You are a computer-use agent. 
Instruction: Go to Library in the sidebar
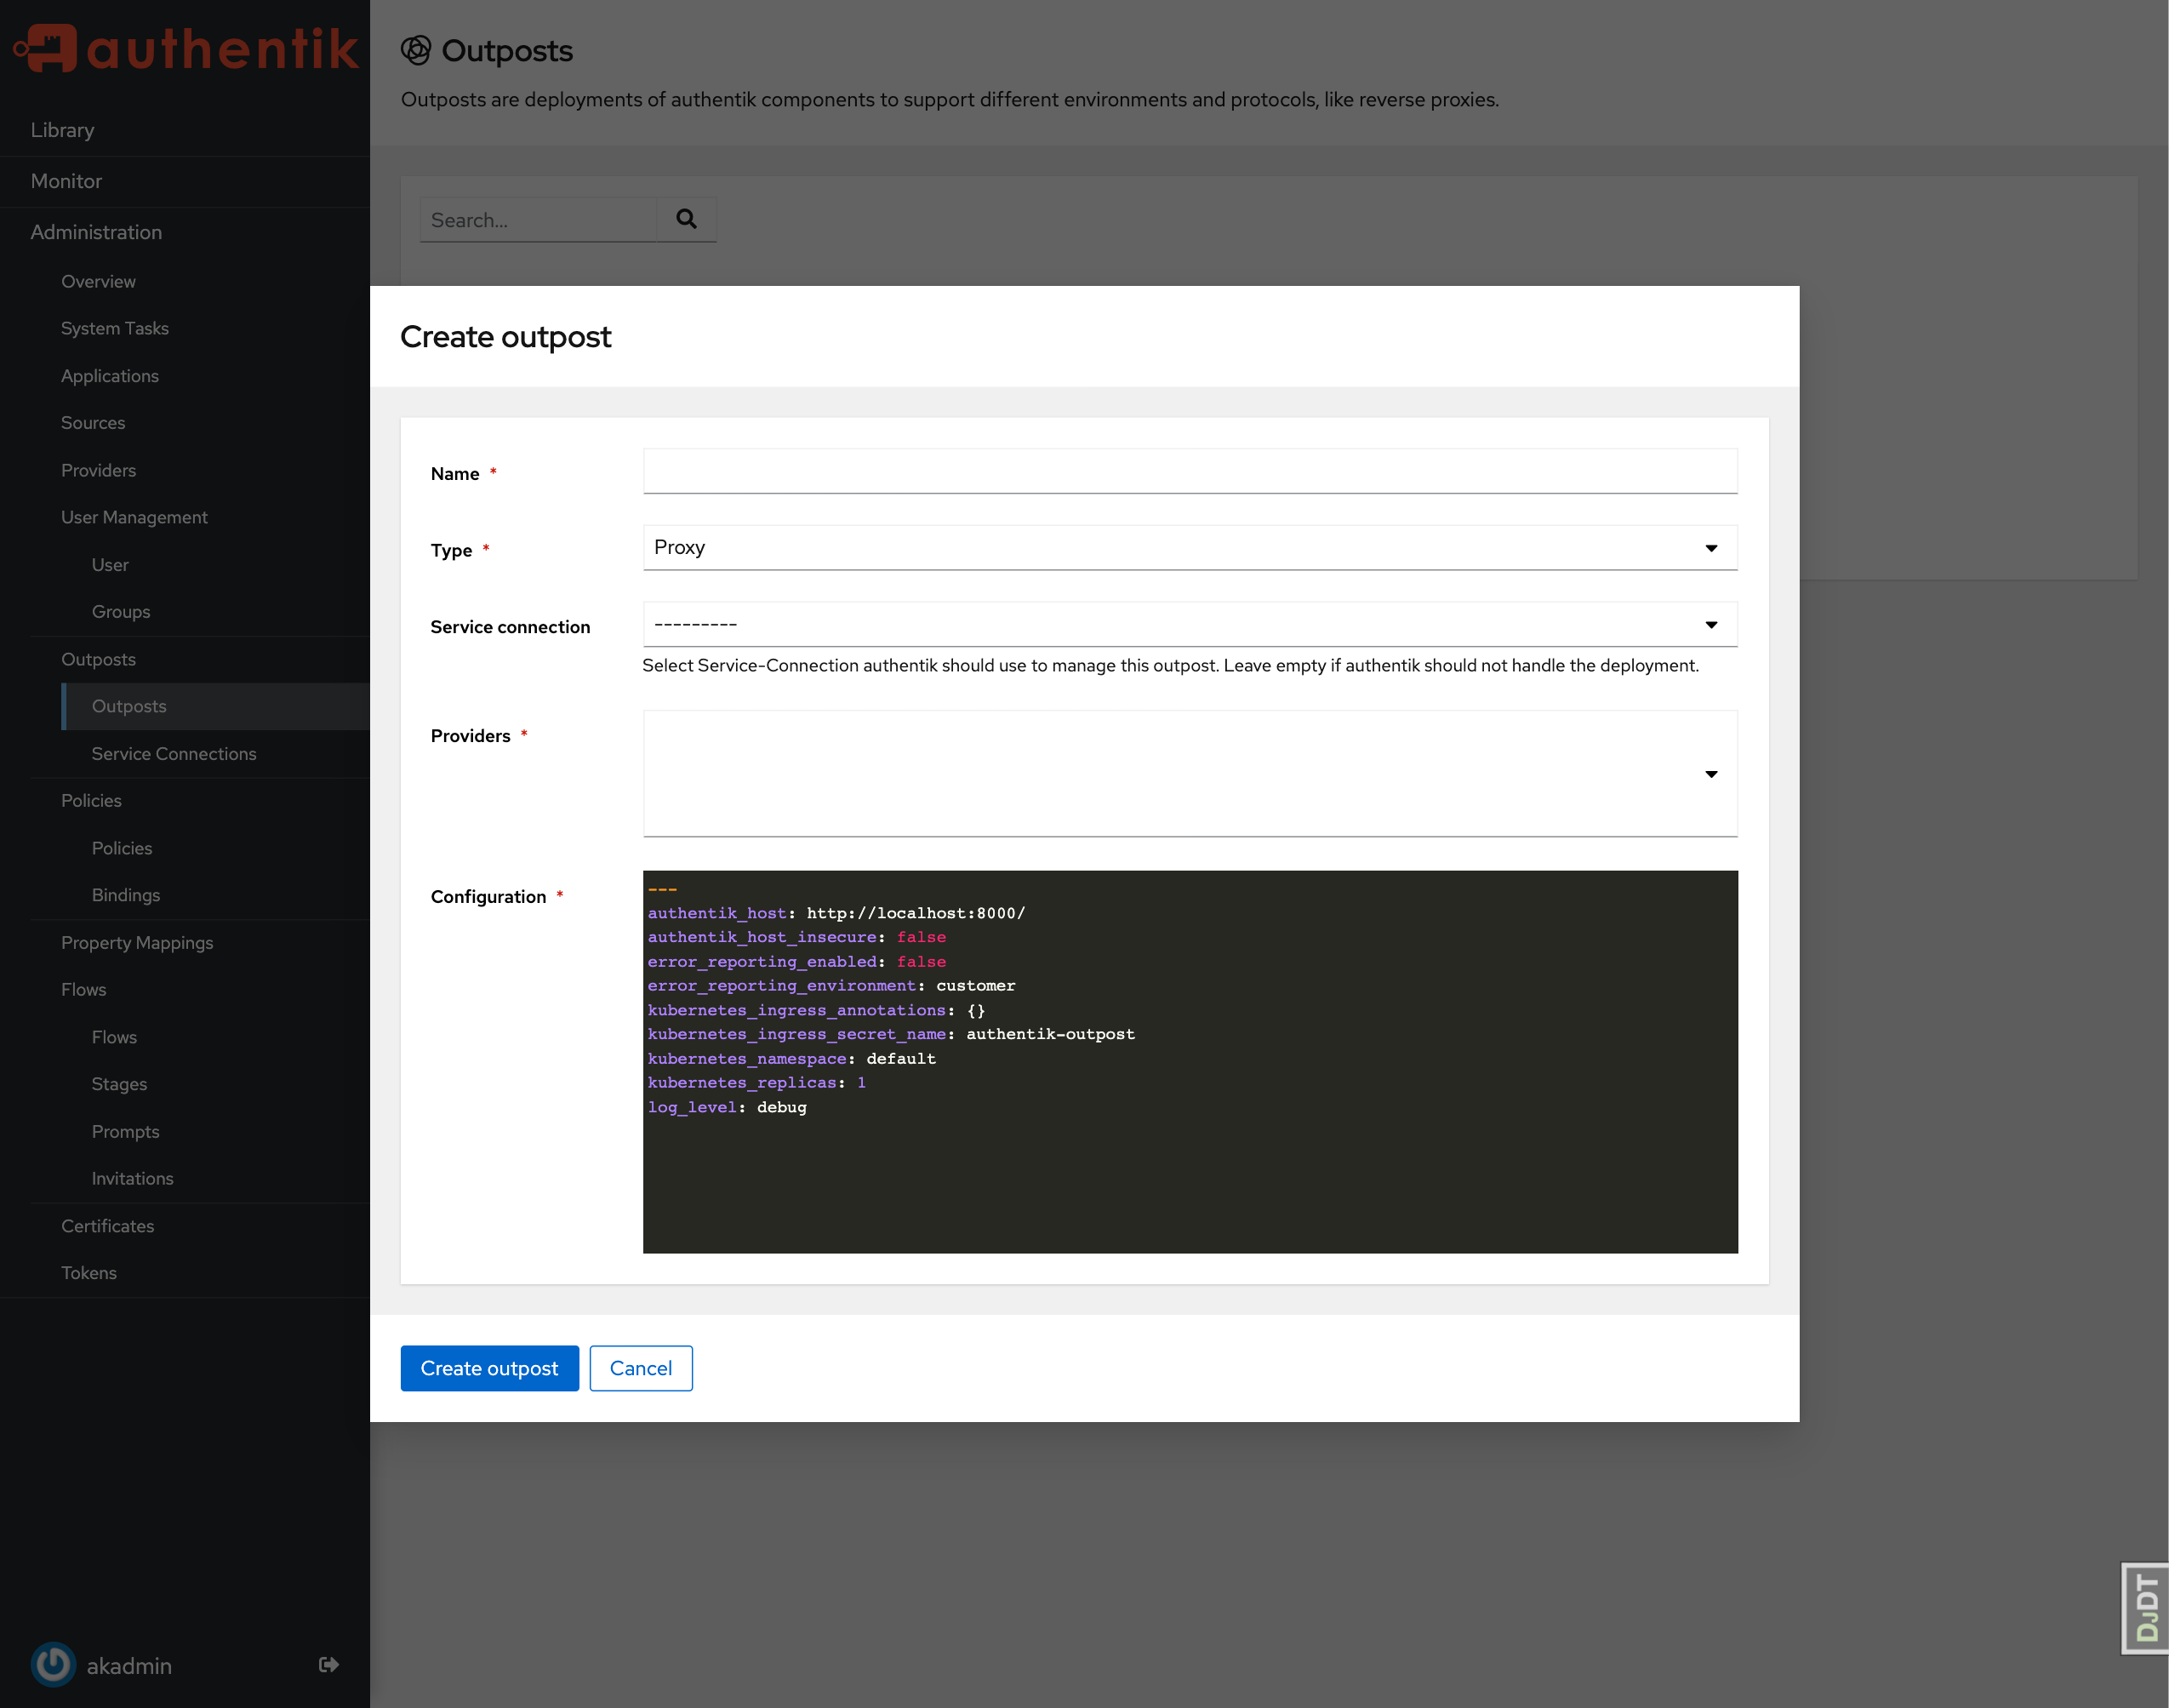(x=62, y=130)
